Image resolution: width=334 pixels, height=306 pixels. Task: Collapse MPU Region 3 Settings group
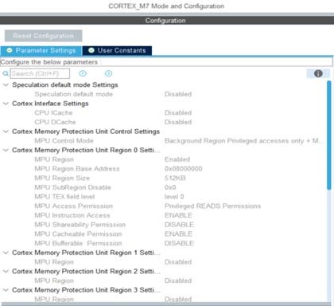pyautogui.click(x=6, y=290)
